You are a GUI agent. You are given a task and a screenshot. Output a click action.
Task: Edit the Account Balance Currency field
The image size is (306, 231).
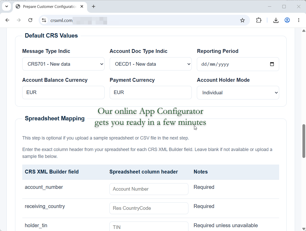tap(63, 93)
